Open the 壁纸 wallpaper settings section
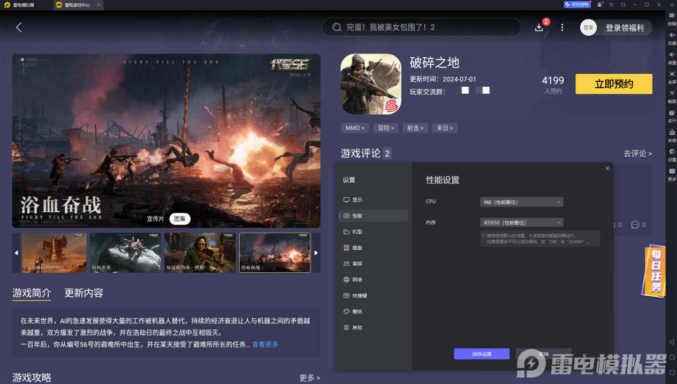The height and width of the screenshot is (384, 677). (x=356, y=311)
